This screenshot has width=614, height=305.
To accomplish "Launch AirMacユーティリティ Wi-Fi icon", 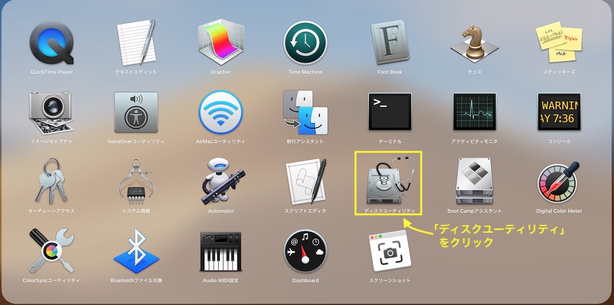I will coord(221,113).
